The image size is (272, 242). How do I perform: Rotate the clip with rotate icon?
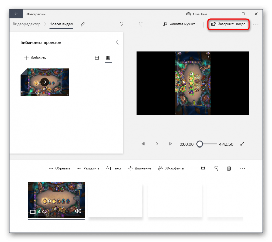[x=216, y=168]
